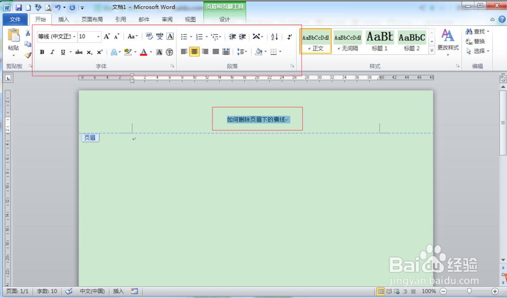
Task: Expand the styles gallery
Action: point(431,50)
